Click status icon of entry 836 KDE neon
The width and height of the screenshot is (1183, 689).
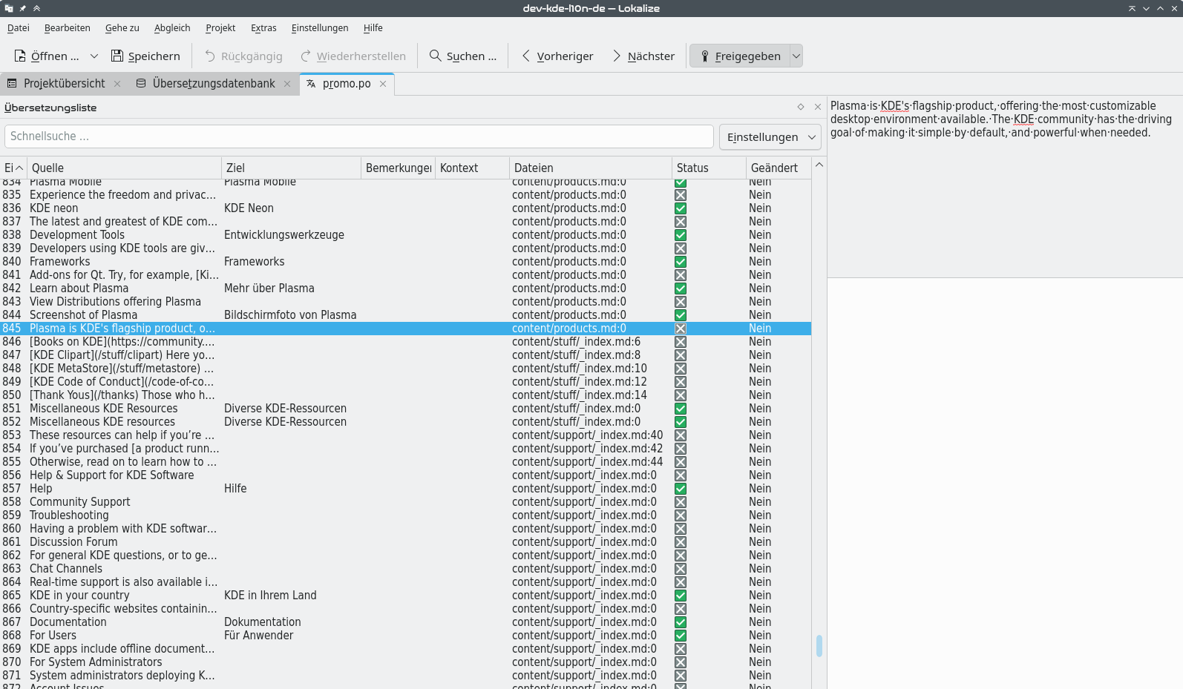tap(681, 208)
